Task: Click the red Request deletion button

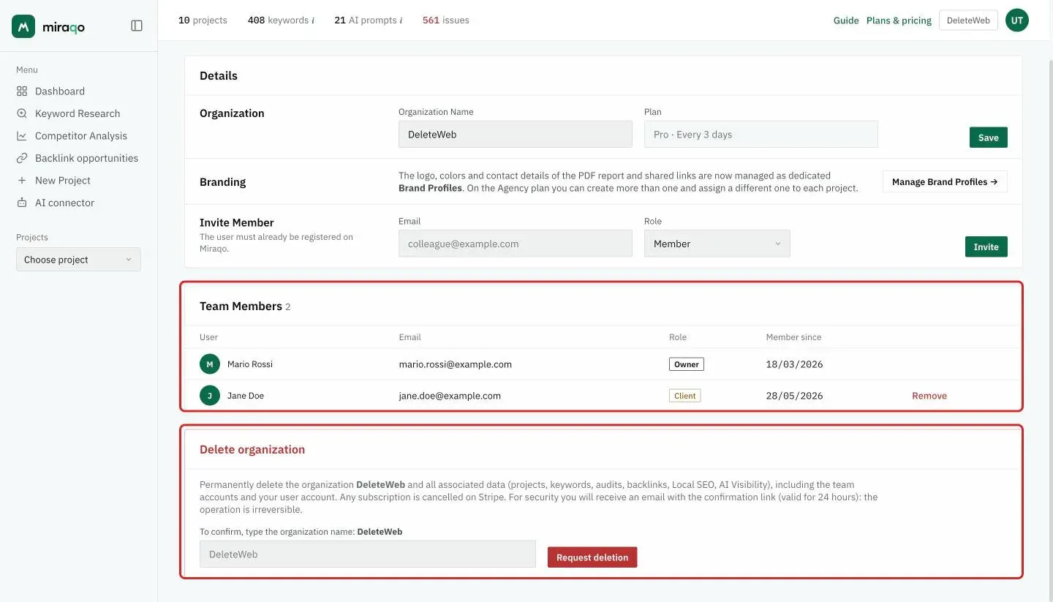Action: click(592, 557)
